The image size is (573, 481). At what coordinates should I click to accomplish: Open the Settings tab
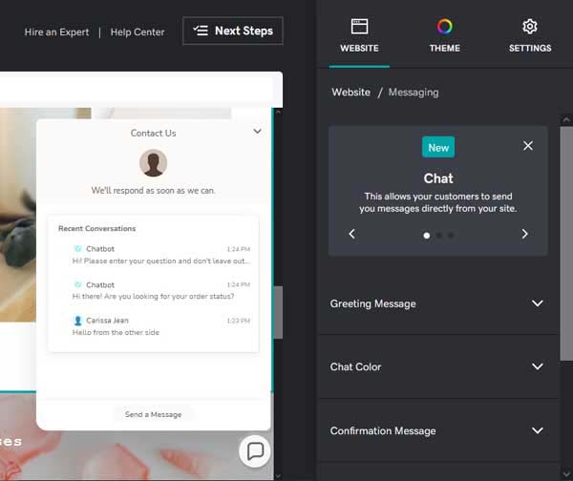point(529,35)
